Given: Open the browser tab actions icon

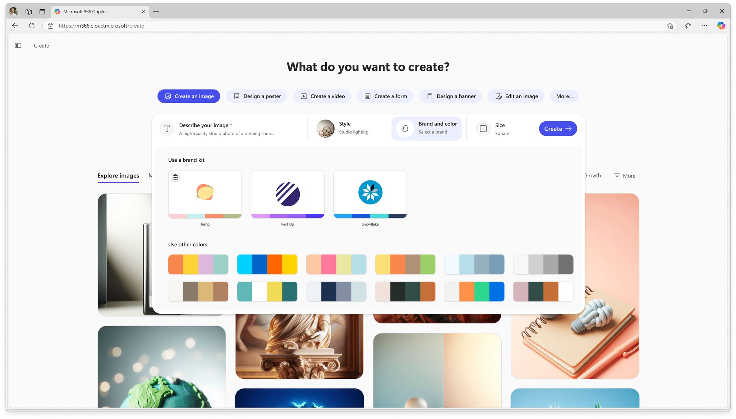Looking at the screenshot, I should pyautogui.click(x=42, y=11).
